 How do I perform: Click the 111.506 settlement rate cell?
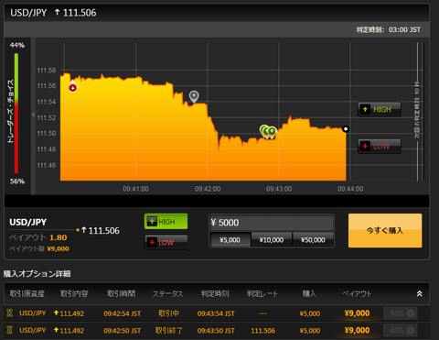click(262, 331)
